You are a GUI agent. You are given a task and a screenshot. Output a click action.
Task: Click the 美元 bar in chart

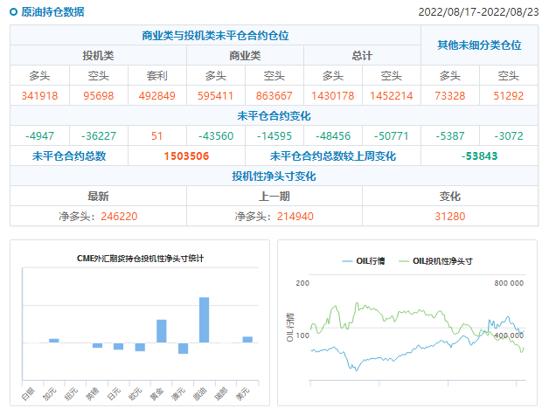247,339
